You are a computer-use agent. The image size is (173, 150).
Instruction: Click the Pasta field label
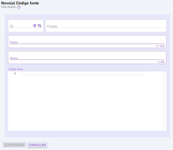click(x=14, y=42)
